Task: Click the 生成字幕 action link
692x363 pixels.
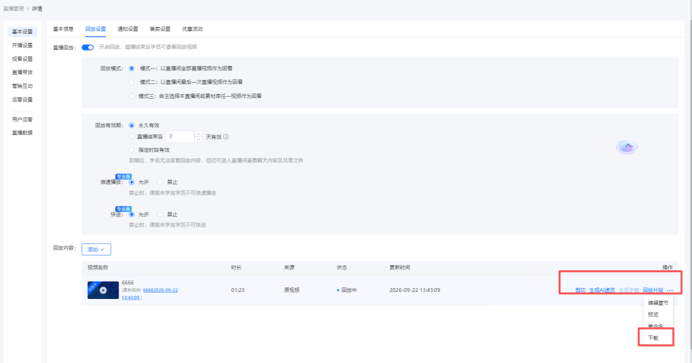Action: [x=629, y=290]
